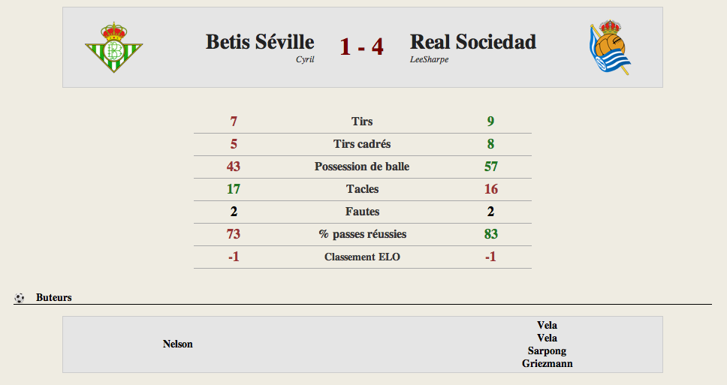Open the Real Sociedad team name
The image size is (727, 385).
(x=473, y=42)
